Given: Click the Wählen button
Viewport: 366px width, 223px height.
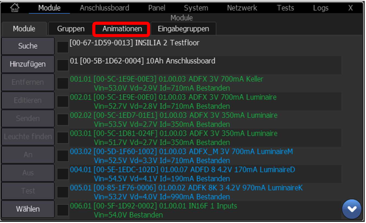Looking at the screenshot, I should point(28,209).
